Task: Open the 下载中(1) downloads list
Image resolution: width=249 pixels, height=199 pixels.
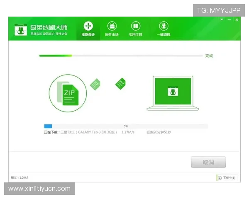Action: pos(227,178)
